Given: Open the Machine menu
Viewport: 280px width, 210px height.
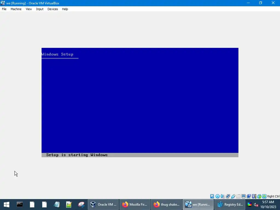Looking at the screenshot, I should point(16,9).
